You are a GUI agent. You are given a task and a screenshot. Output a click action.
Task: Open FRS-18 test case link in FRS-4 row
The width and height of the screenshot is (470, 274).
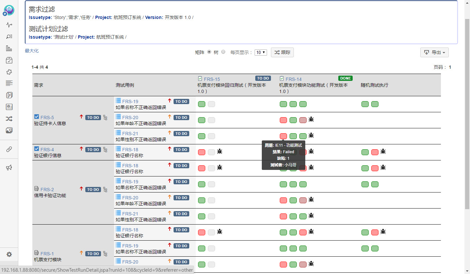pos(130,150)
